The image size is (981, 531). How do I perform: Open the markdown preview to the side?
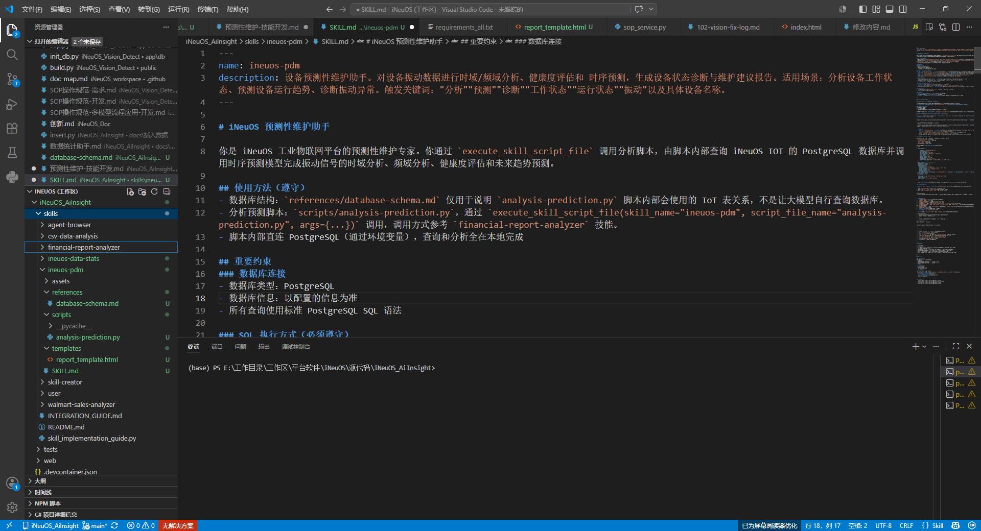929,27
